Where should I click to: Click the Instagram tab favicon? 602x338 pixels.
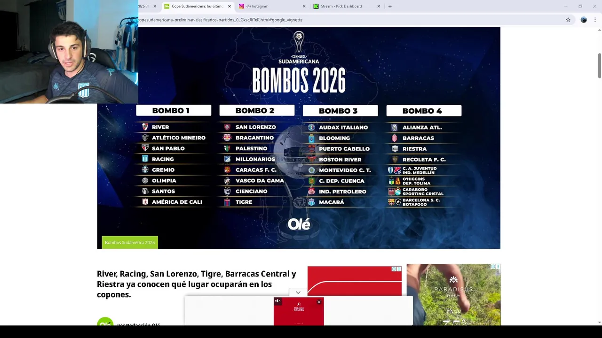coord(241,6)
